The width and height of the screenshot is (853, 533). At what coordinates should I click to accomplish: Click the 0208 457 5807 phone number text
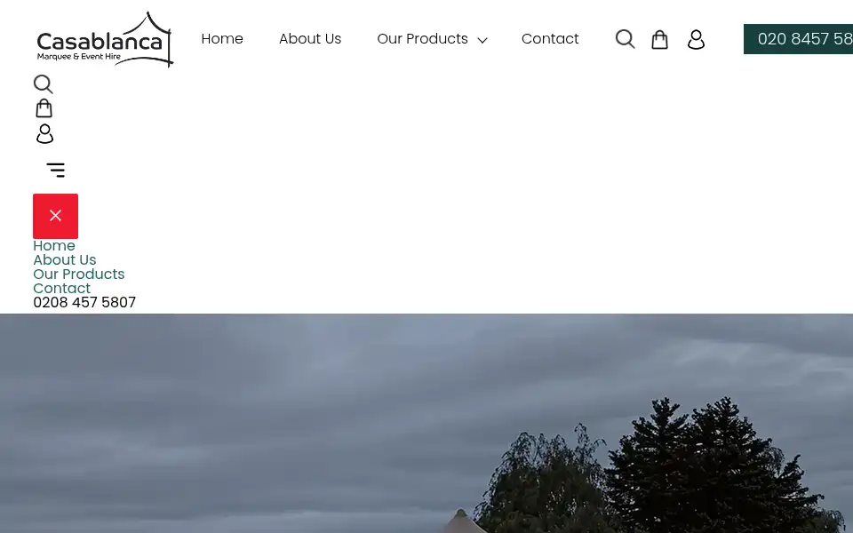click(84, 302)
